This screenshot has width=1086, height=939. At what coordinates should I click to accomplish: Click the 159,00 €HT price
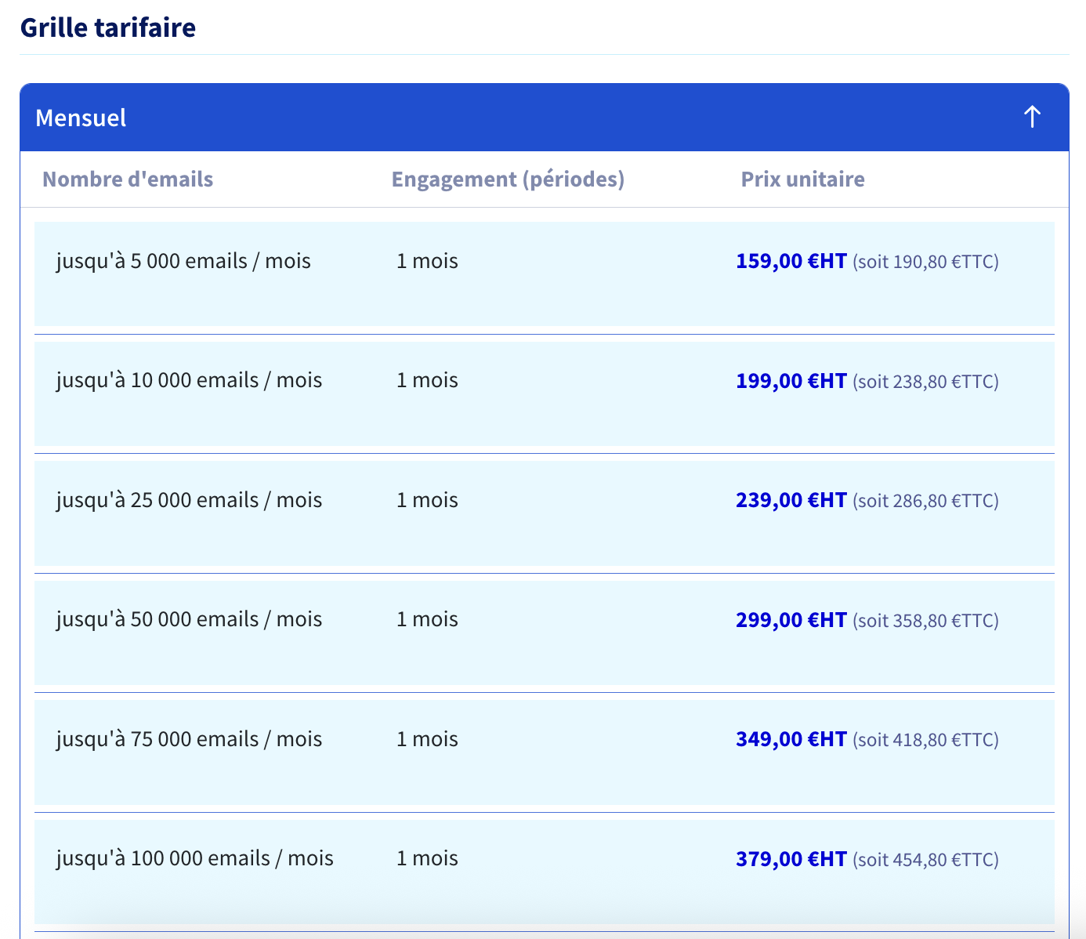(791, 261)
